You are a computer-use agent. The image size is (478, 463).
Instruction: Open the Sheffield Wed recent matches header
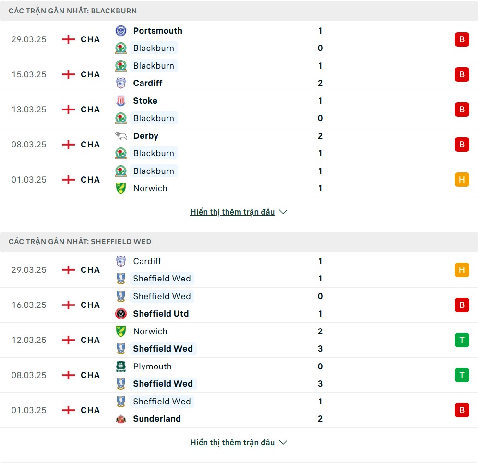[x=239, y=242]
